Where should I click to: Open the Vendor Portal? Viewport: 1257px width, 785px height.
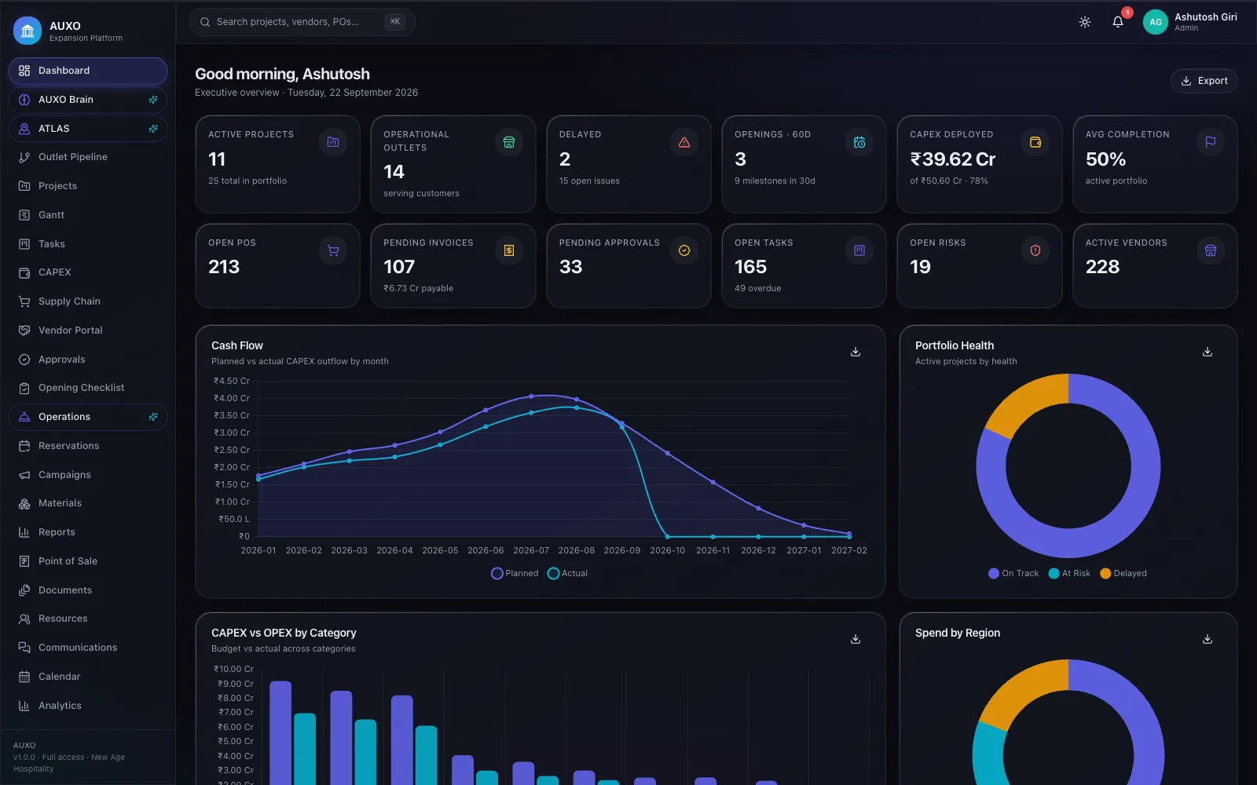pos(88,330)
